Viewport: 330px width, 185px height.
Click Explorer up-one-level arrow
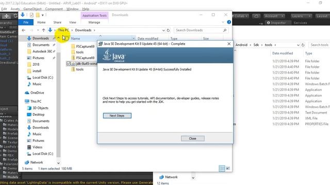click(43, 30)
